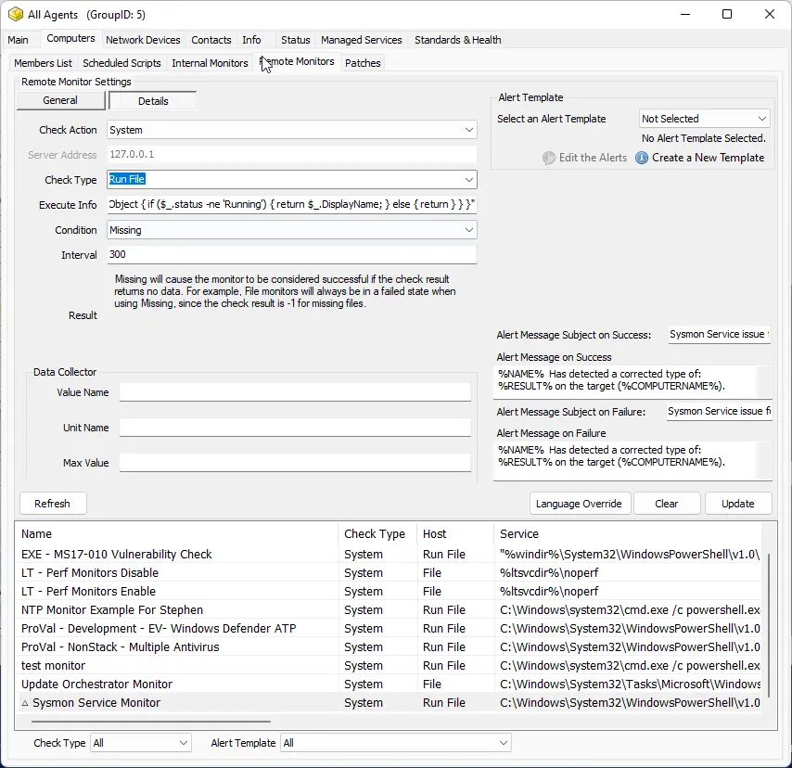Open the Managed Services tab
The height and width of the screenshot is (768, 792).
(x=361, y=40)
